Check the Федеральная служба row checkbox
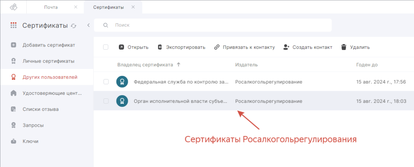This screenshot has width=414, height=167. 106,82
